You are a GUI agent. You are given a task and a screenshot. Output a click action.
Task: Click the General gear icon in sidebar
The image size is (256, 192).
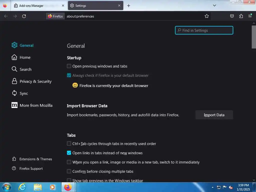14,45
